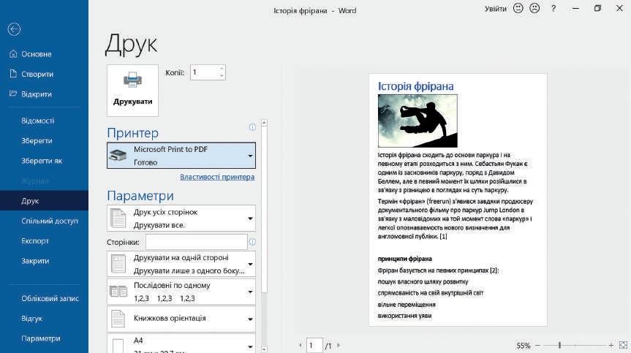Screen dimensions: 631x353
Task: Open Help question mark icon
Action: 553,9
